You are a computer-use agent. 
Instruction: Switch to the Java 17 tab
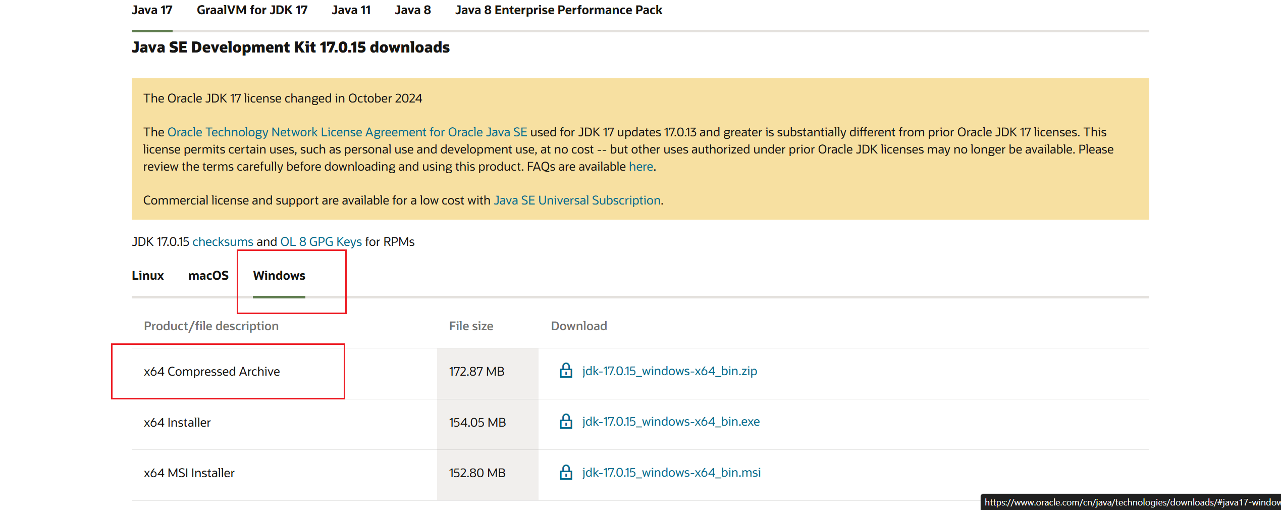[x=152, y=10]
